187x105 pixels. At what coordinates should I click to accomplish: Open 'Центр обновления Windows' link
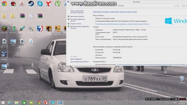[x=79, y=62]
